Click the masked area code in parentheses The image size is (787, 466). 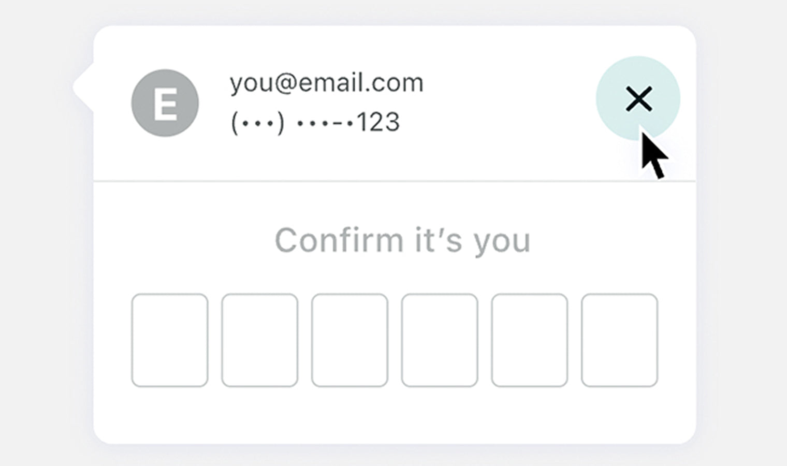[x=257, y=123]
